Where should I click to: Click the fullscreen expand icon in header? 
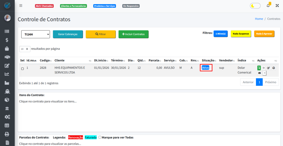pyautogui.click(x=277, y=6)
